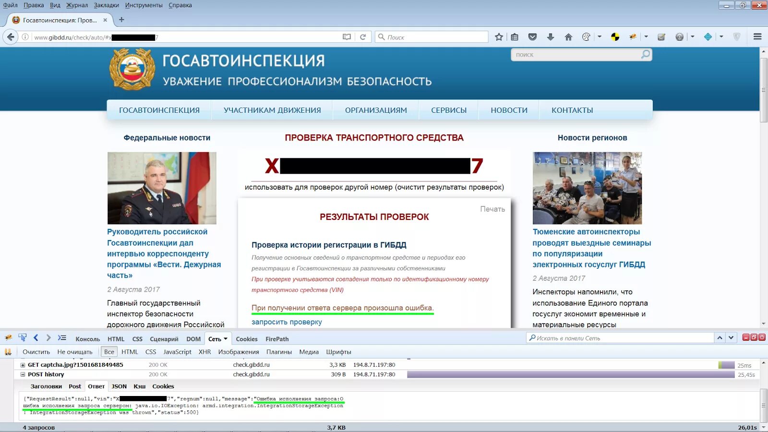
Task: Find next match in Net panel search
Action: pos(731,338)
